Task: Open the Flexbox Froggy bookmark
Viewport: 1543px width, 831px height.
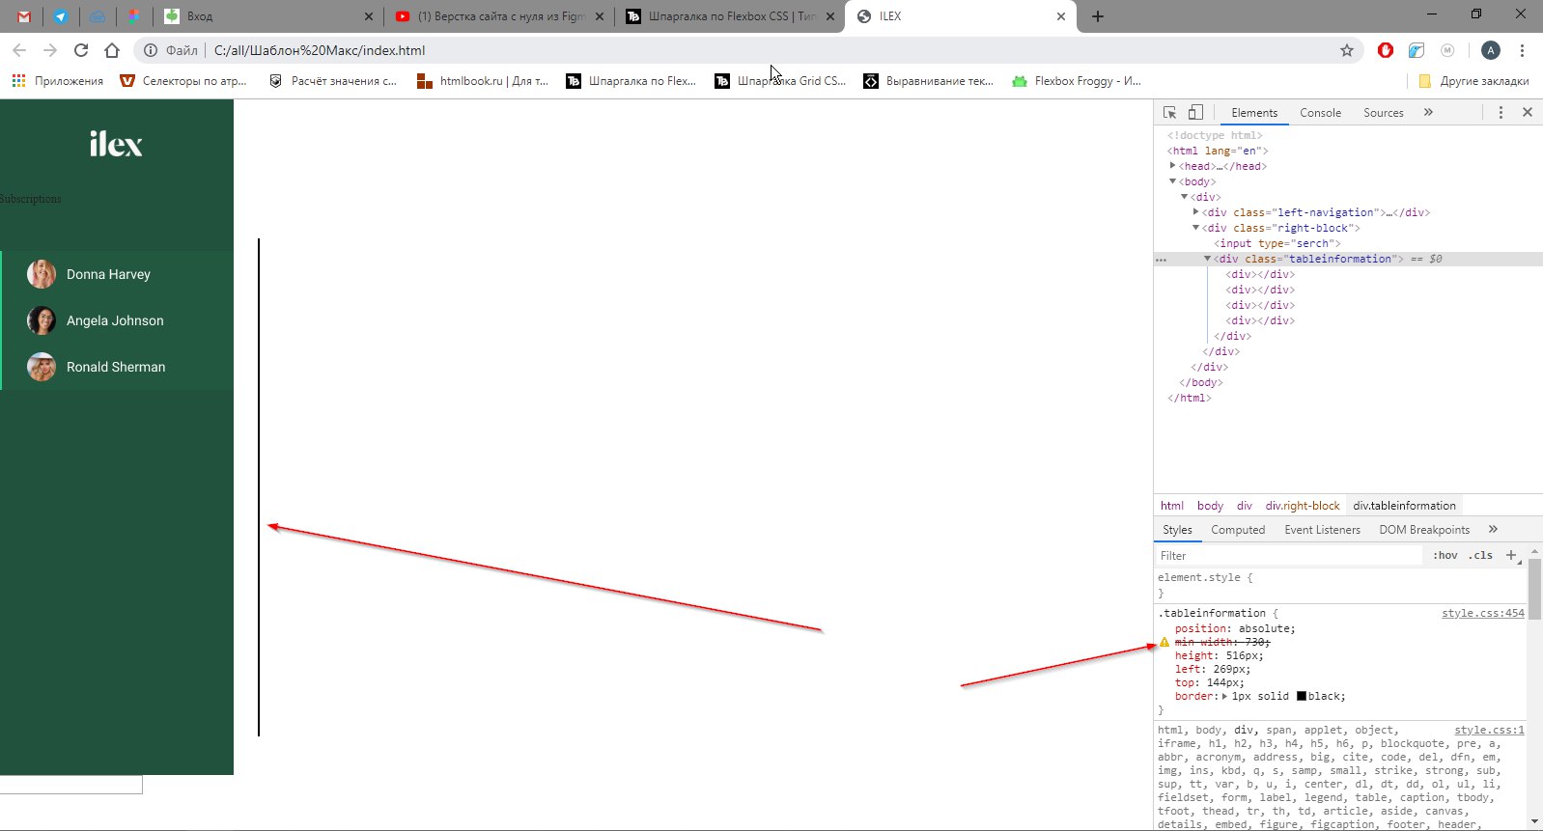Action: tap(1077, 81)
